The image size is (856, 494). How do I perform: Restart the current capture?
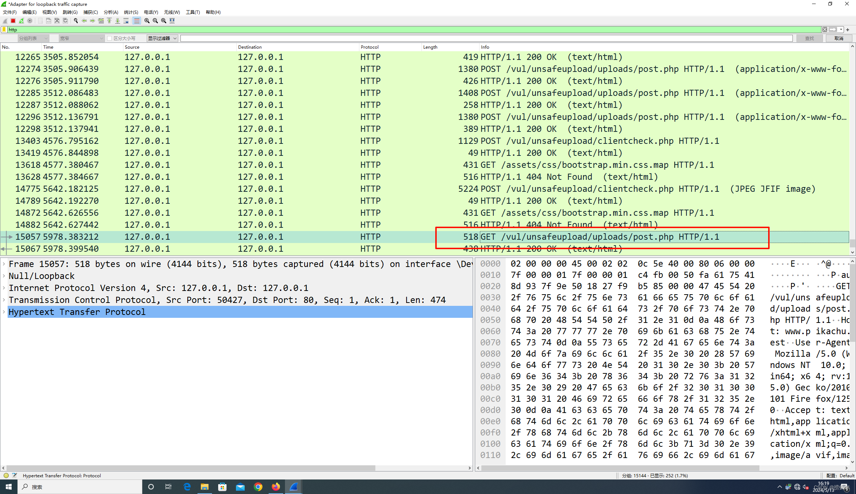[x=21, y=21]
